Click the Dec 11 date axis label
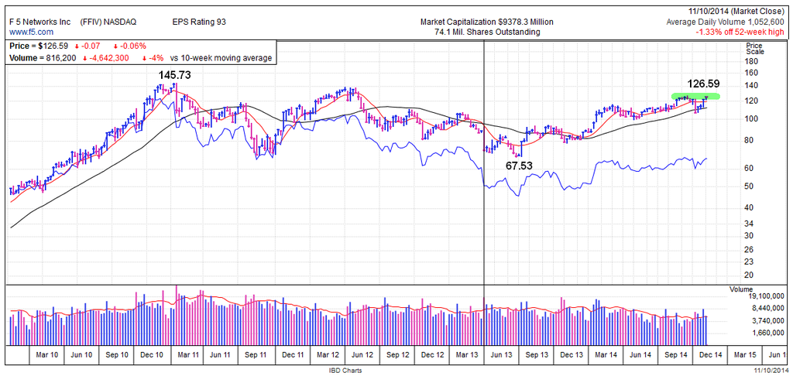The width and height of the screenshot is (793, 376). click(x=293, y=355)
